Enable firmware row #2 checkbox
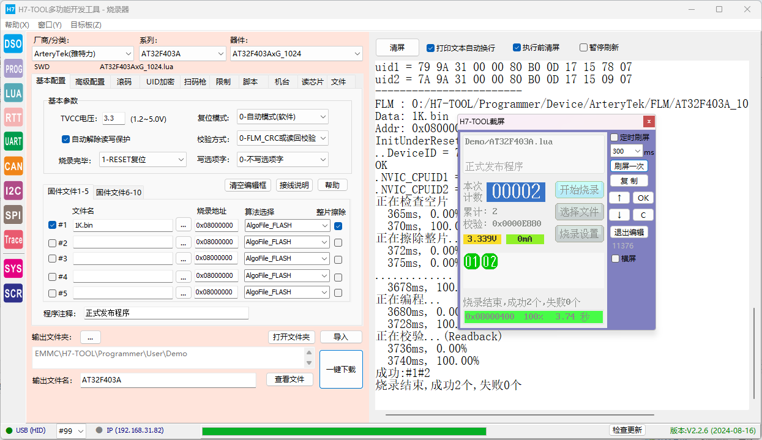 coord(52,243)
